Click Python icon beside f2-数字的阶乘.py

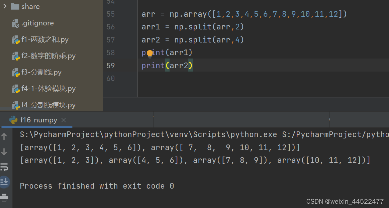pos(16,56)
